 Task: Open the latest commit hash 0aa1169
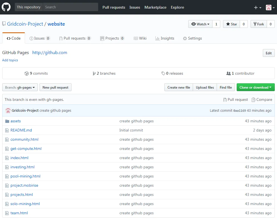pyautogui.click(x=239, y=111)
